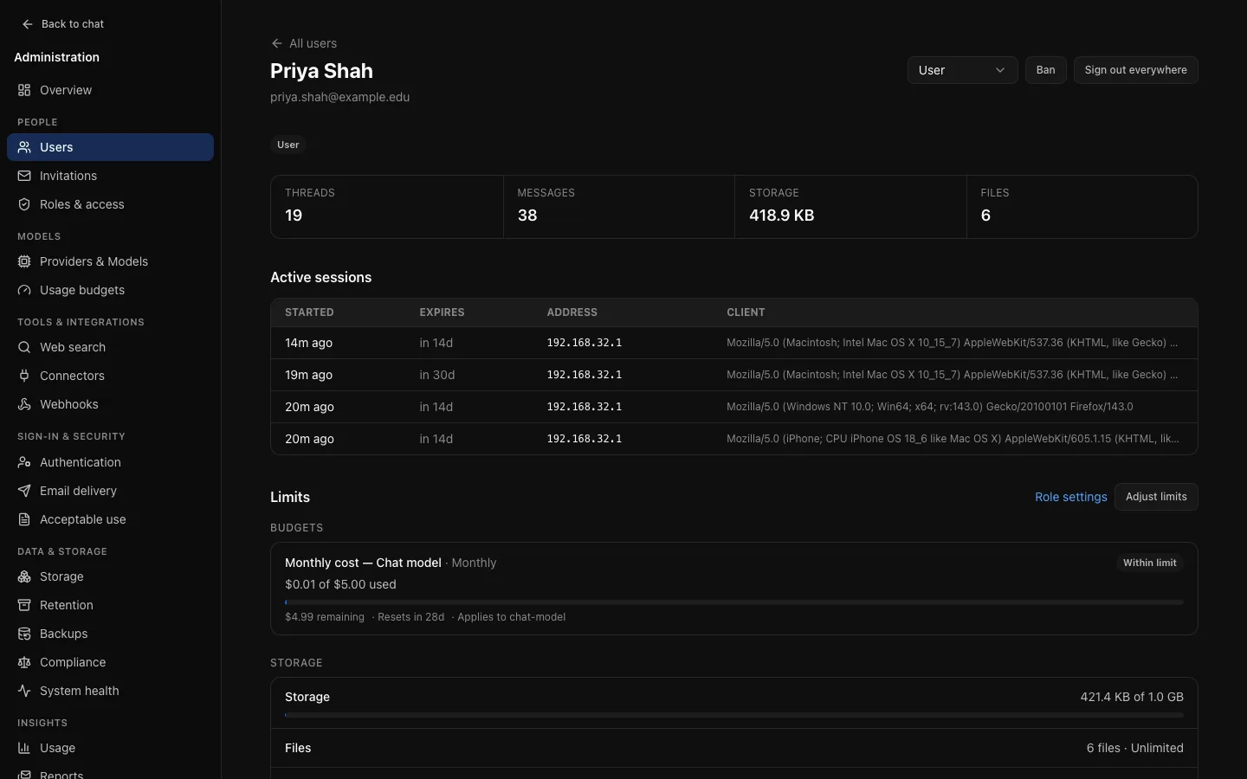Click the Backups icon
Image resolution: width=1247 pixels, height=779 pixels.
point(24,634)
